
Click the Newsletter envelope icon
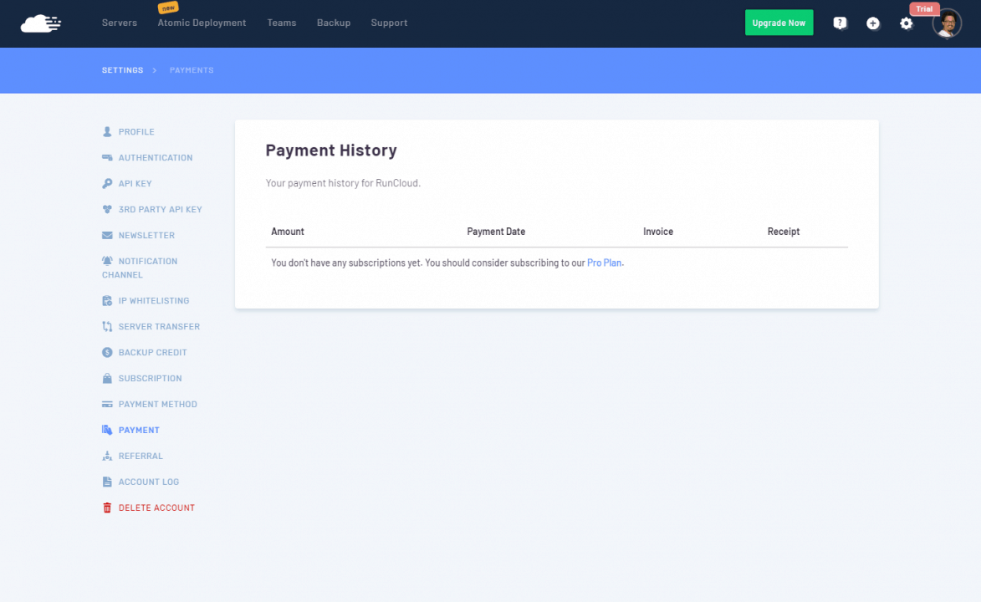coord(107,236)
